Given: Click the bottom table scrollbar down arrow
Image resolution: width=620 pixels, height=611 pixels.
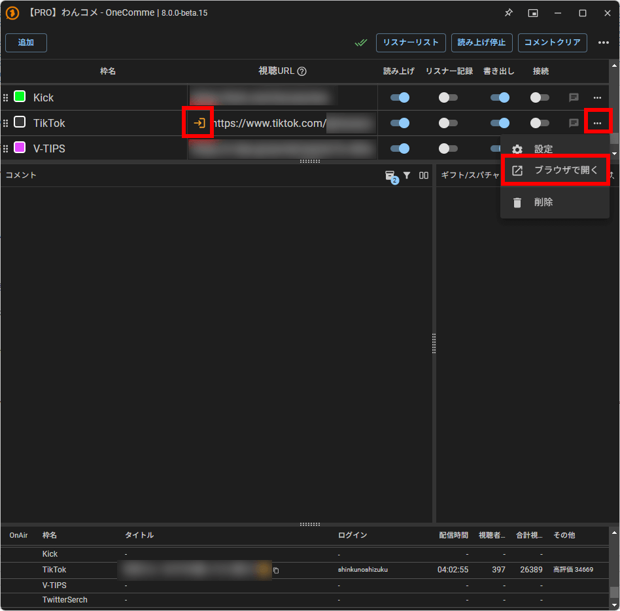Looking at the screenshot, I should pyautogui.click(x=614, y=605).
